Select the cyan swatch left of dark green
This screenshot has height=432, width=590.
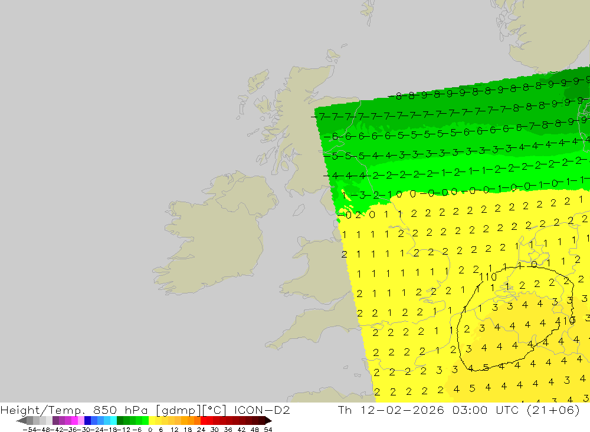(x=114, y=421)
